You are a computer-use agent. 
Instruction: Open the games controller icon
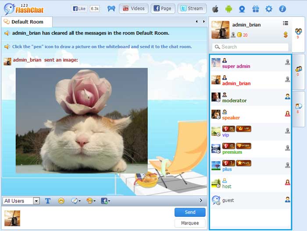click(111, 9)
